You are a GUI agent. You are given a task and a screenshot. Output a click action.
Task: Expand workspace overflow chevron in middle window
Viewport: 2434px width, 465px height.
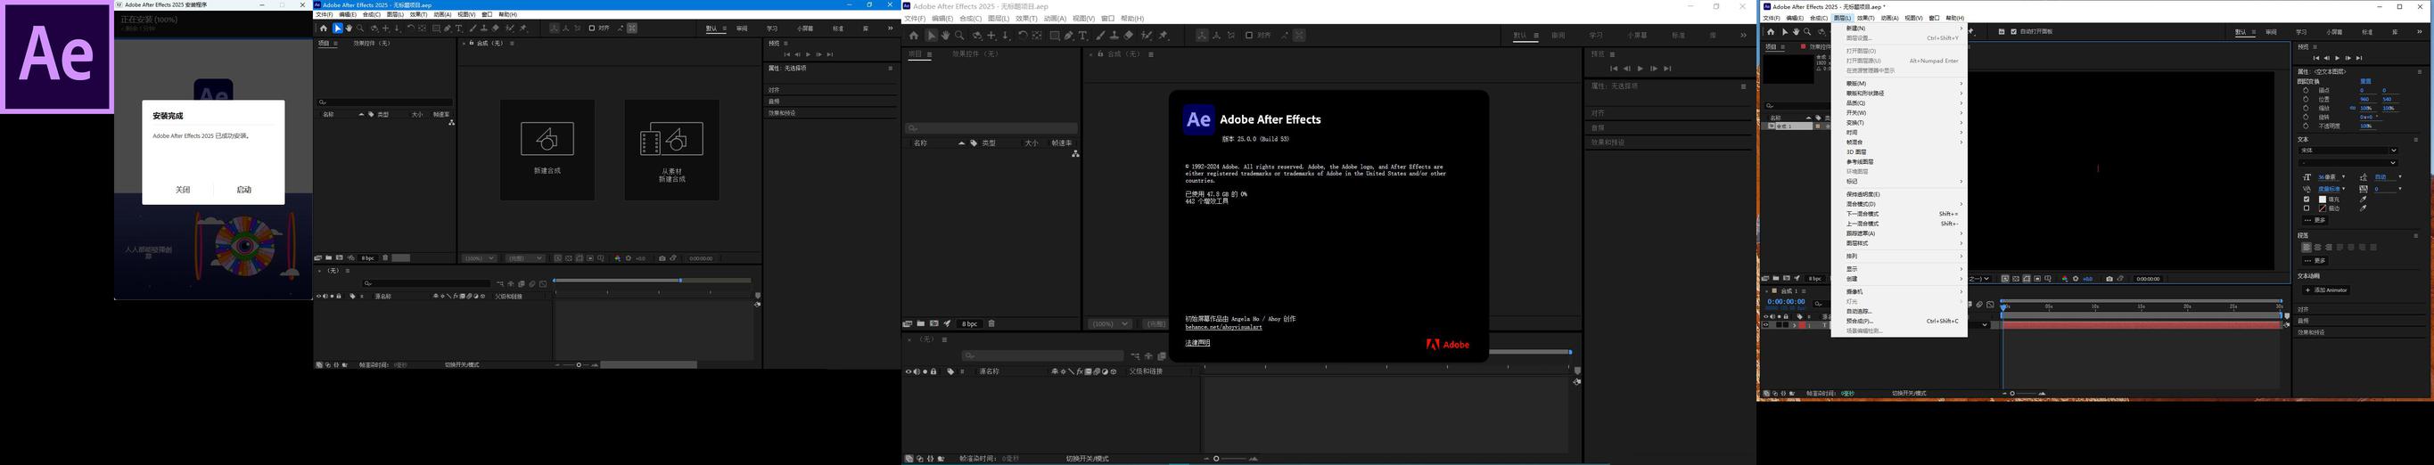pos(1743,36)
